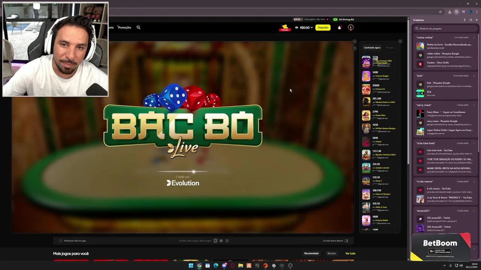The height and width of the screenshot is (270, 481).
Task: Open the Fortune Dragon winner thumbnail
Action: pyautogui.click(x=366, y=76)
